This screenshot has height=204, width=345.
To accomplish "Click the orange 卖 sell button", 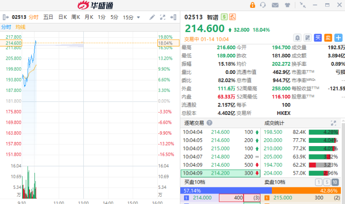I will [328, 38].
